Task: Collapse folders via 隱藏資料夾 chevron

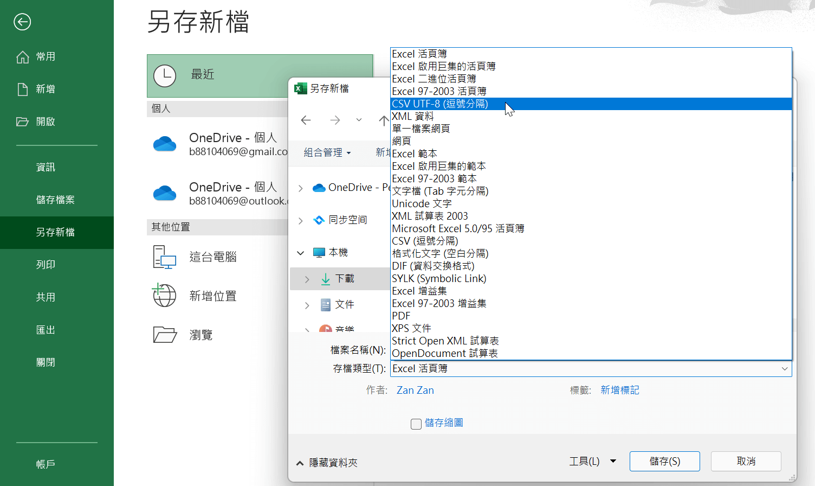Action: (300, 463)
